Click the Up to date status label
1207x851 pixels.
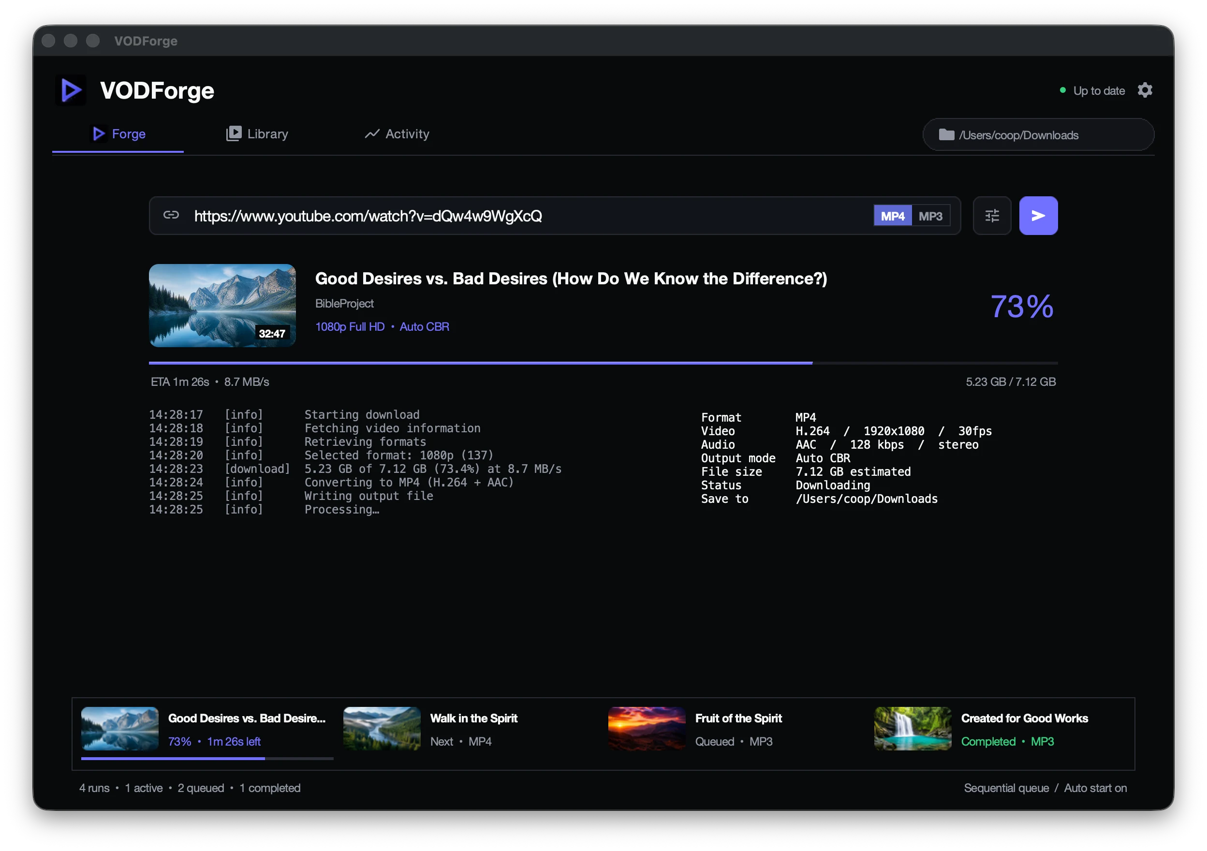(x=1099, y=91)
